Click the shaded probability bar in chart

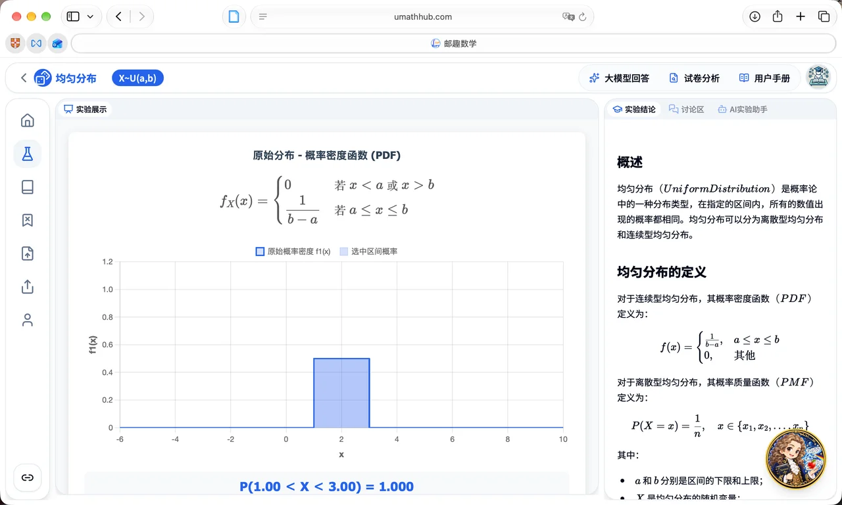341,393
